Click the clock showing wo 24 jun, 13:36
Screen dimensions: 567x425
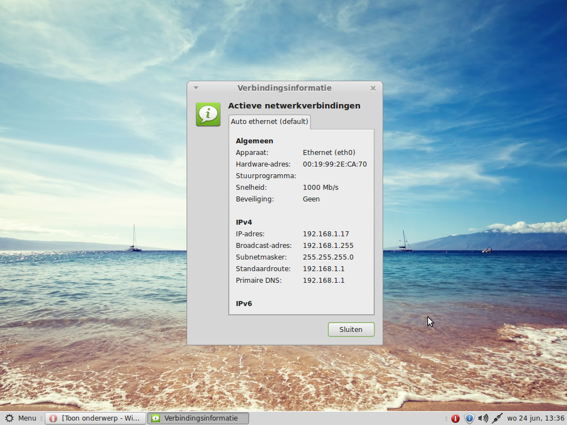pyautogui.click(x=535, y=418)
